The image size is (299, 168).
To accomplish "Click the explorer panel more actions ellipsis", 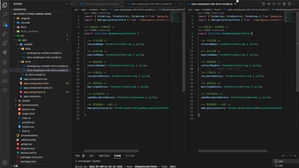I will 67,4.
